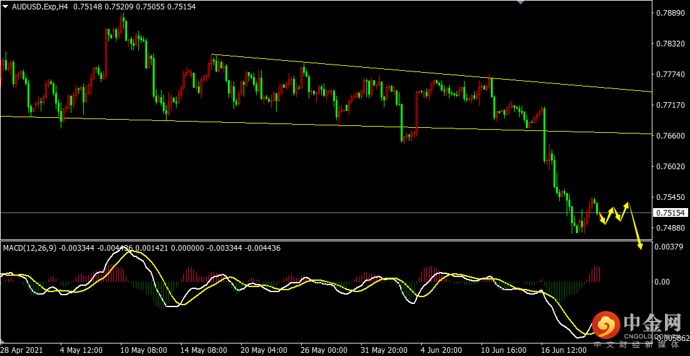Click the MACD(12,26,9) indicator label
The height and width of the screenshot is (356, 690).
pos(30,248)
